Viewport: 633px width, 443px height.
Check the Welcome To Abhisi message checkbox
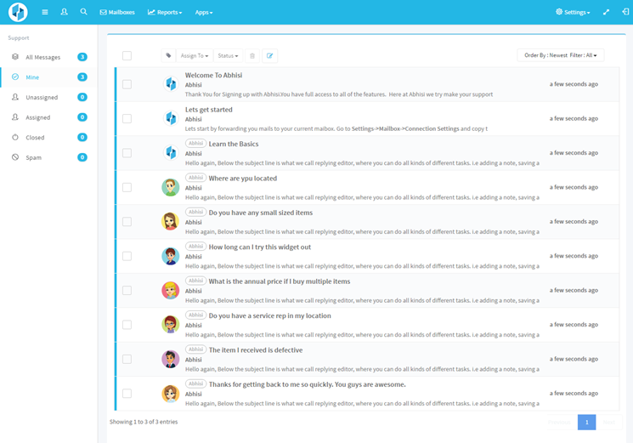pos(127,84)
